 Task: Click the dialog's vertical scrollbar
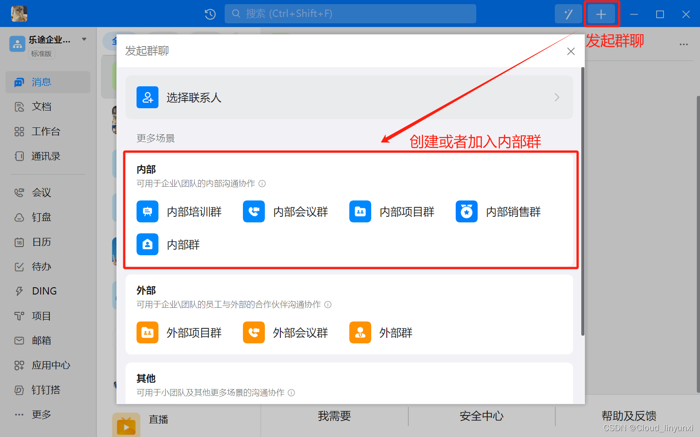[583, 201]
